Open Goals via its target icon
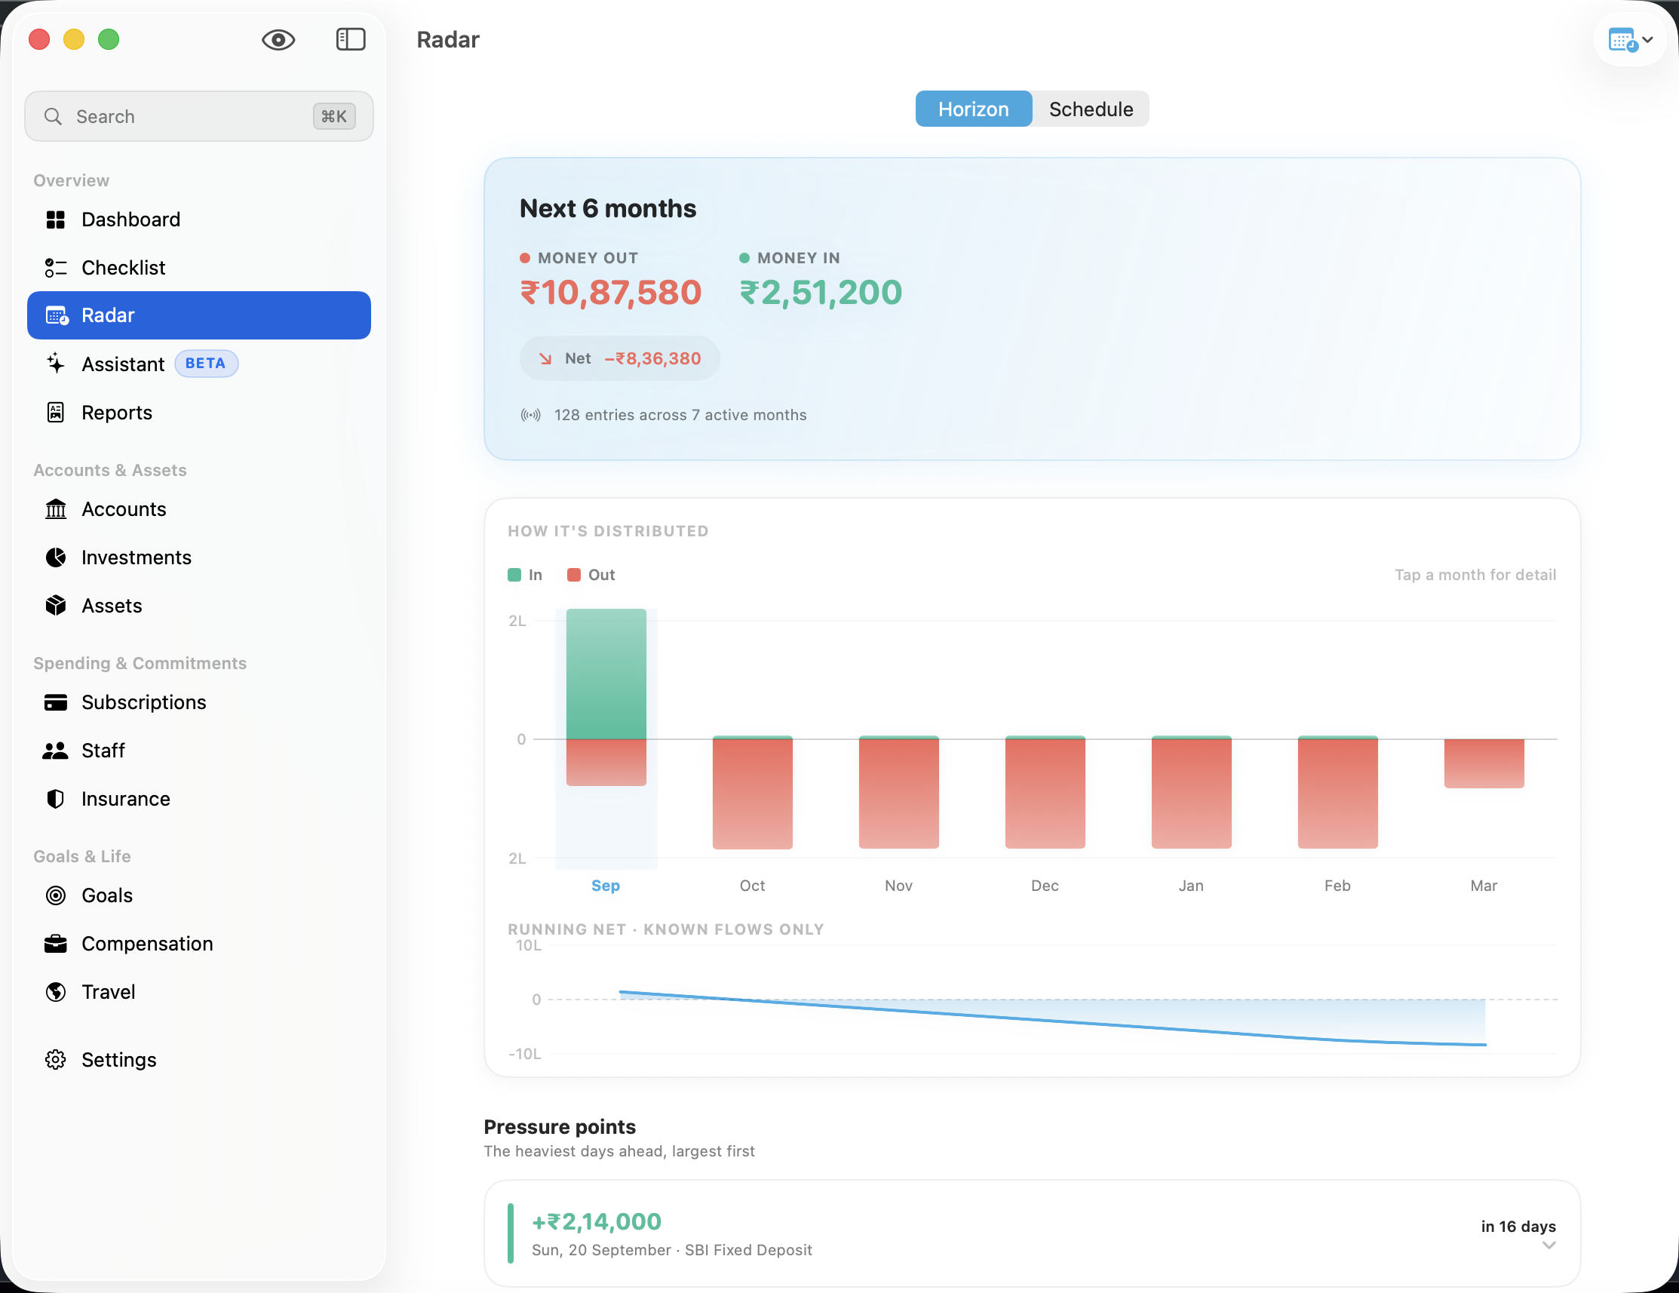 (x=55, y=895)
